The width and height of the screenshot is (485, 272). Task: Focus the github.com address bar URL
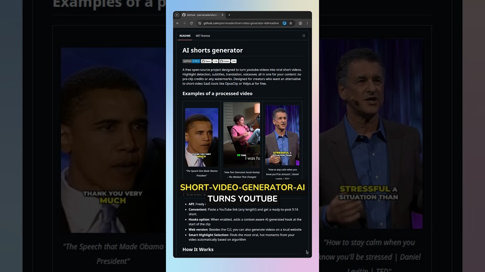tap(241, 23)
